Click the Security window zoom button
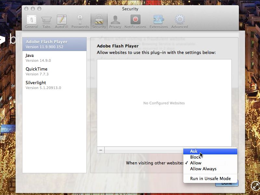The image size is (260, 195). tap(39, 9)
